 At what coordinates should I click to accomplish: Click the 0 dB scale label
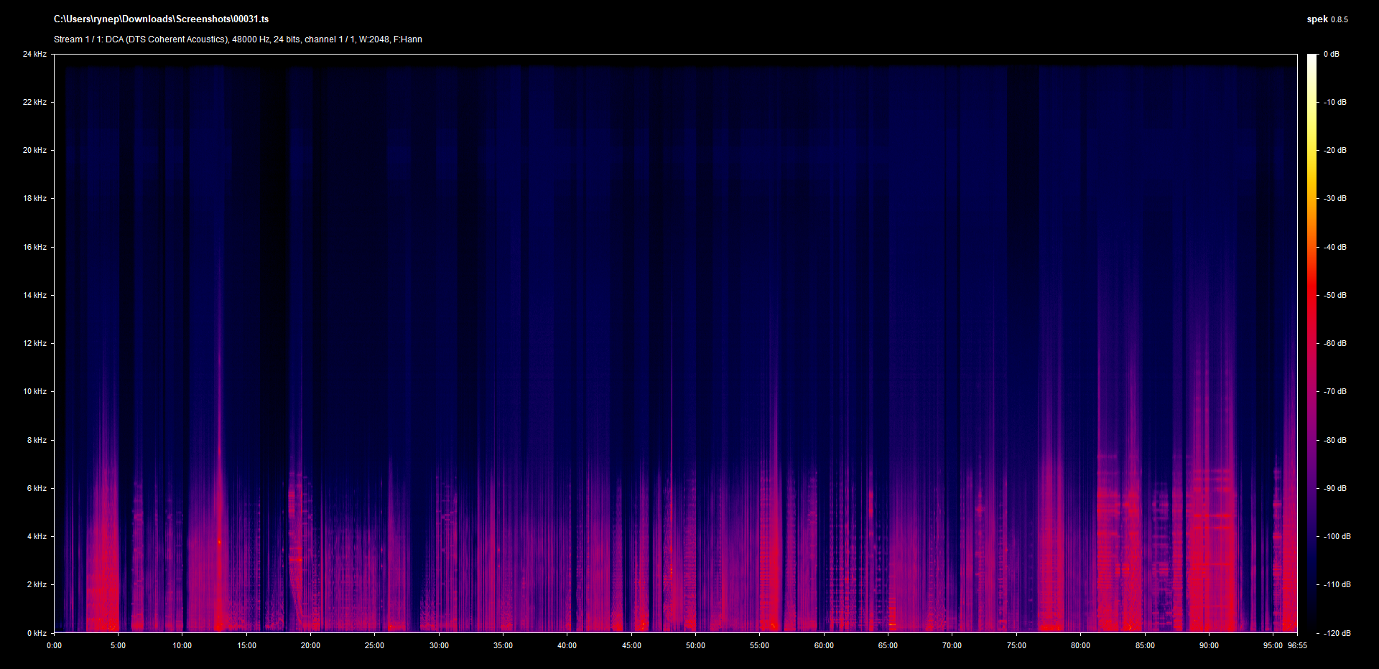(1331, 55)
